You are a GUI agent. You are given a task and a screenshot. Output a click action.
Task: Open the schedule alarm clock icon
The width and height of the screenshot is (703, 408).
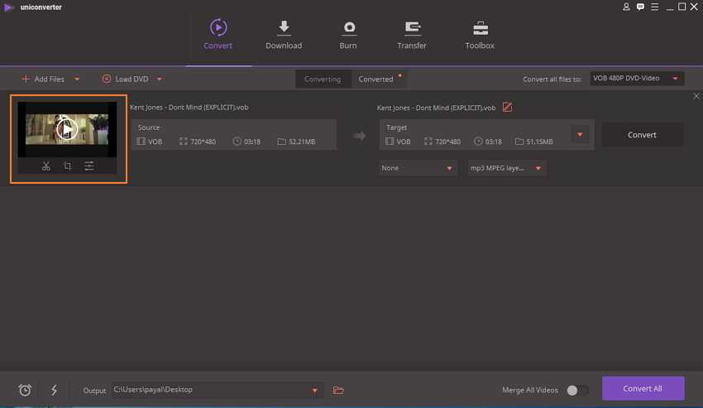pyautogui.click(x=25, y=390)
